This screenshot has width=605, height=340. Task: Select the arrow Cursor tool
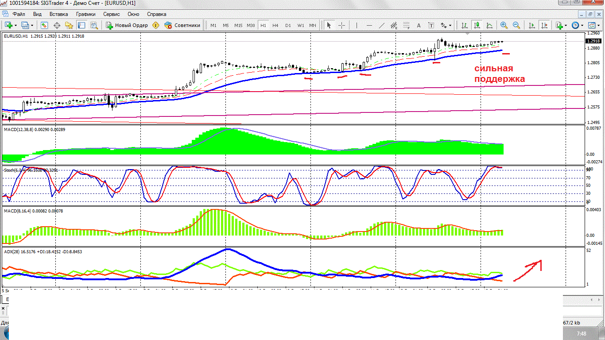click(x=329, y=25)
